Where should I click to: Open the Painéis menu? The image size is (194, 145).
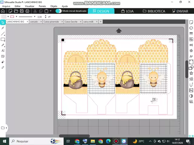(x=42, y=6)
